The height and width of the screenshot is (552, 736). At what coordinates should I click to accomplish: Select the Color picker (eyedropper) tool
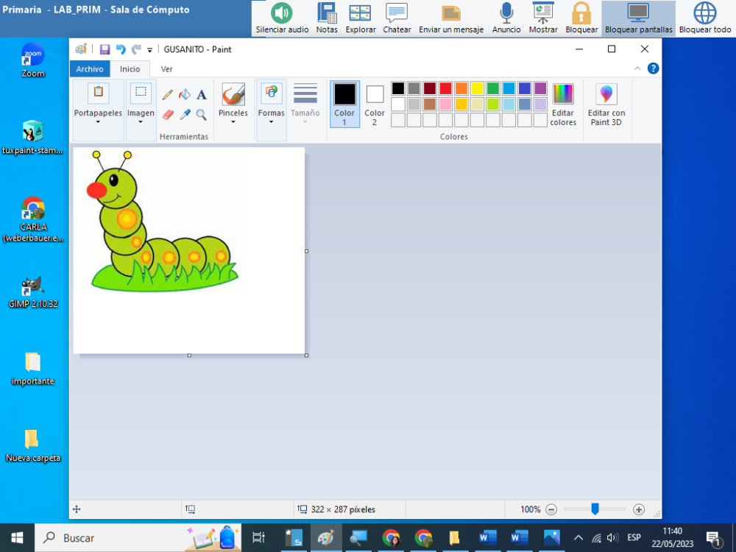[185, 115]
